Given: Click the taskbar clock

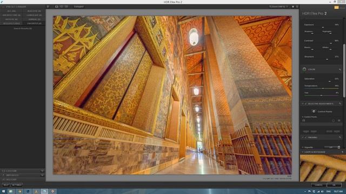Looking at the screenshot, I should [x=338, y=192].
